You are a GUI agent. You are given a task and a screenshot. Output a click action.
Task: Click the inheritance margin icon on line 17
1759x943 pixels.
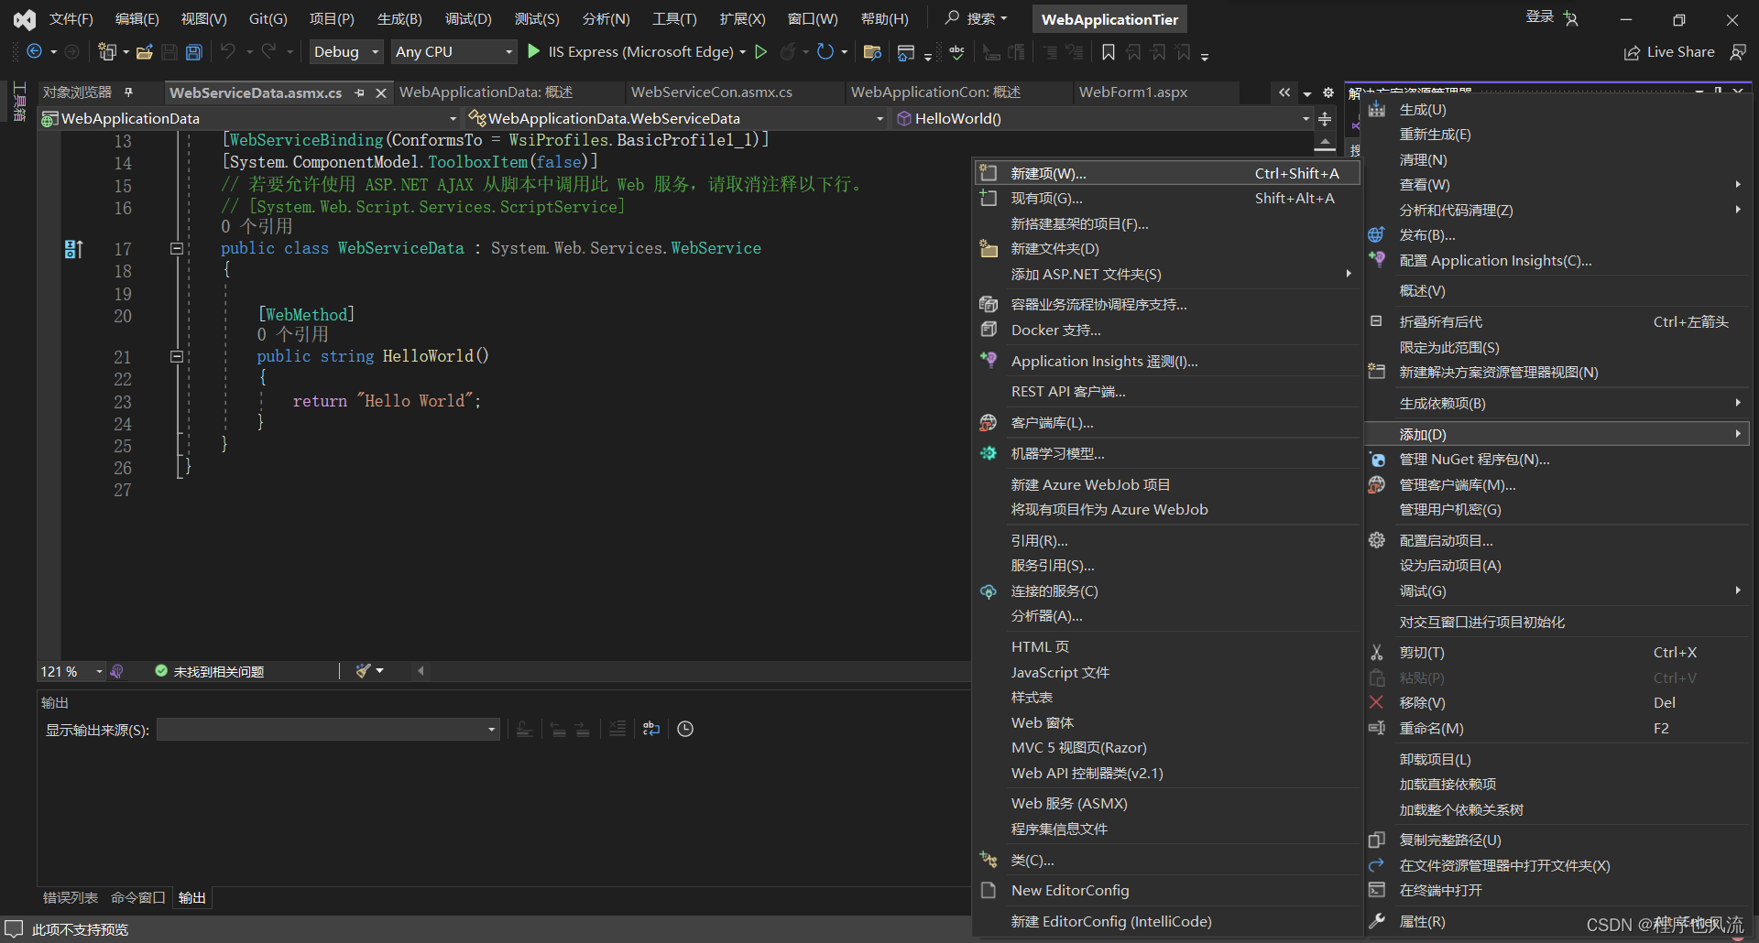click(x=74, y=249)
